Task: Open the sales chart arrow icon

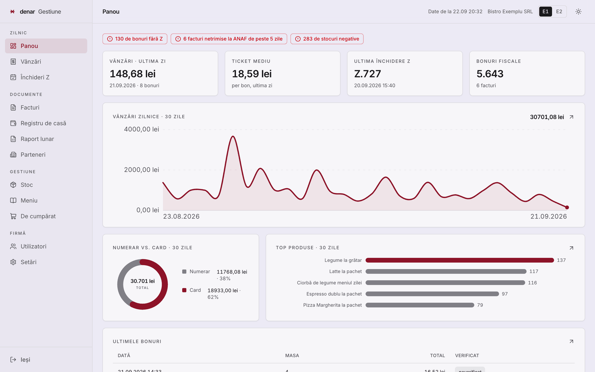Action: (x=572, y=117)
